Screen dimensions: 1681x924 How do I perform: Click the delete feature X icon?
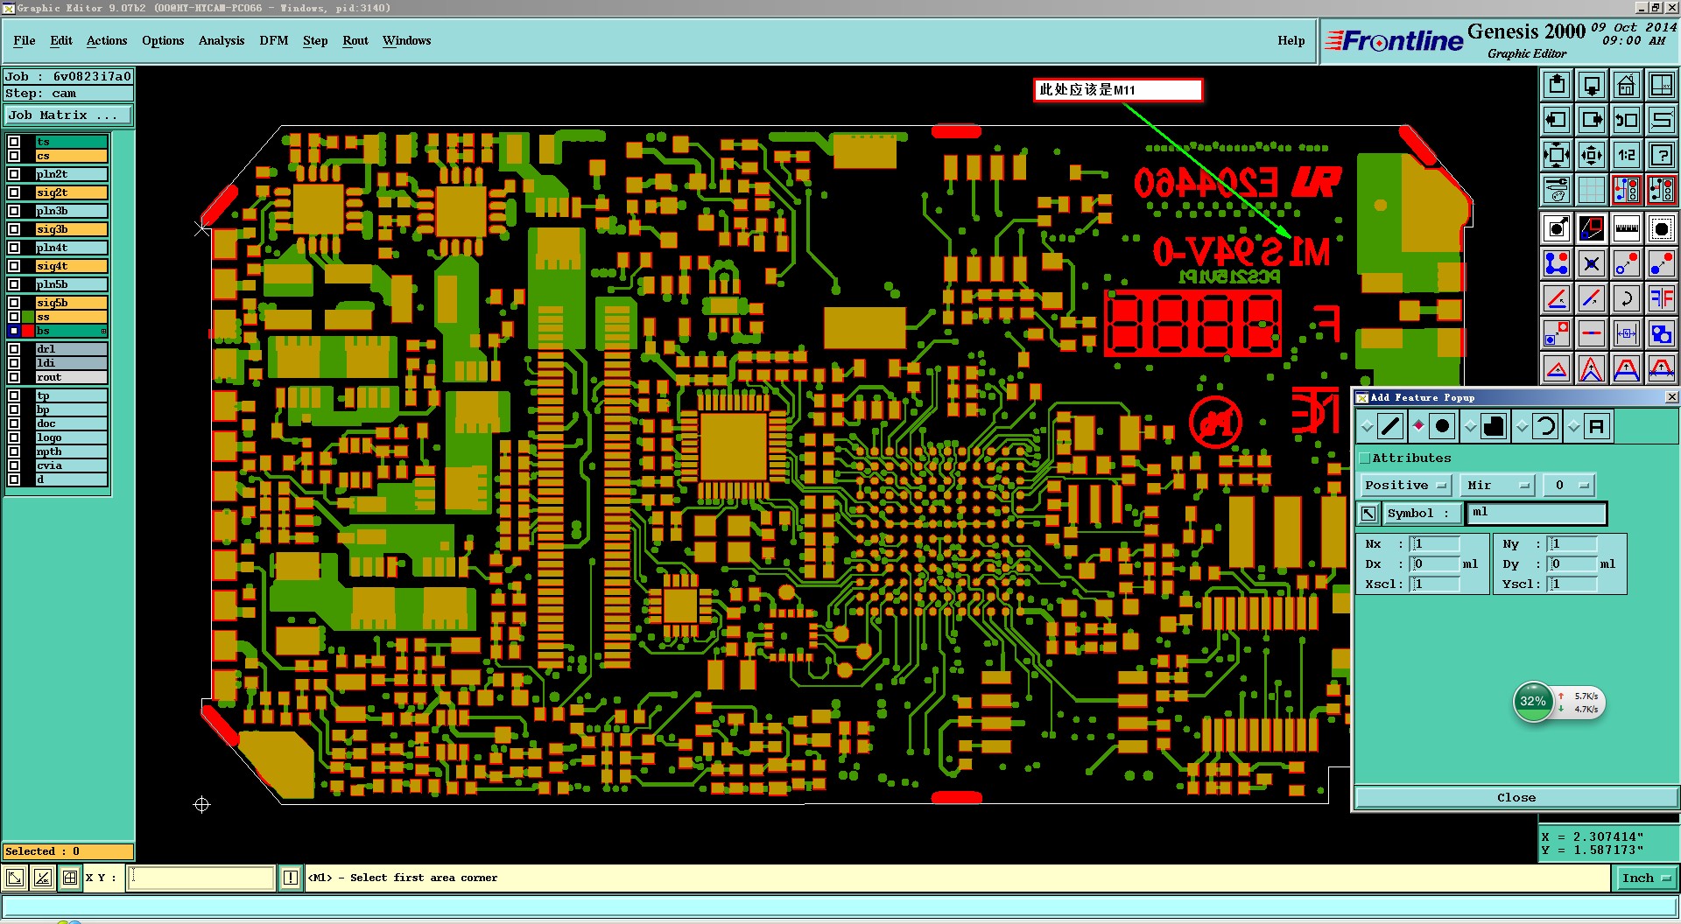click(x=1592, y=263)
